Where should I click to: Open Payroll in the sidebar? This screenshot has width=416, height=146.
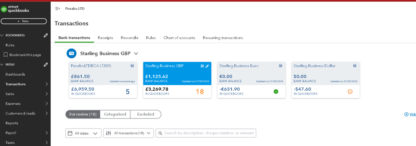point(11,133)
